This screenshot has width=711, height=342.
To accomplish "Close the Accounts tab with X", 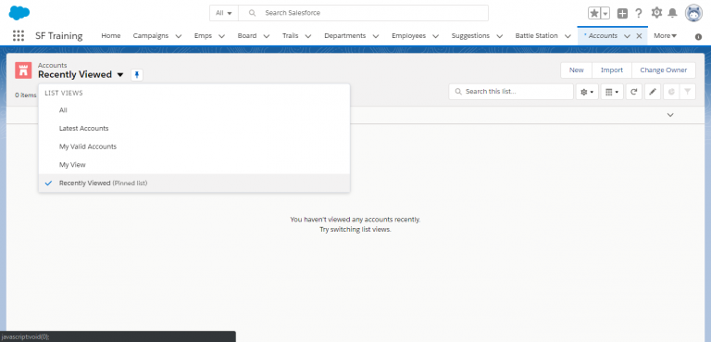I will coord(639,36).
